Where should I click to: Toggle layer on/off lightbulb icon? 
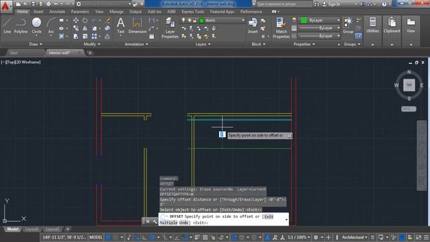(x=183, y=20)
